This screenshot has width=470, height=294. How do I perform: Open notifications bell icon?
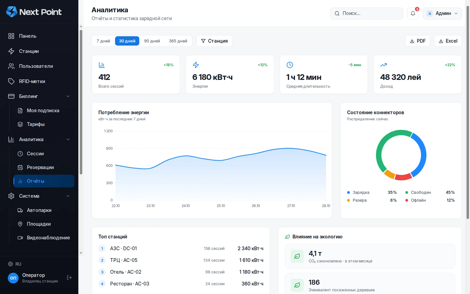(413, 13)
